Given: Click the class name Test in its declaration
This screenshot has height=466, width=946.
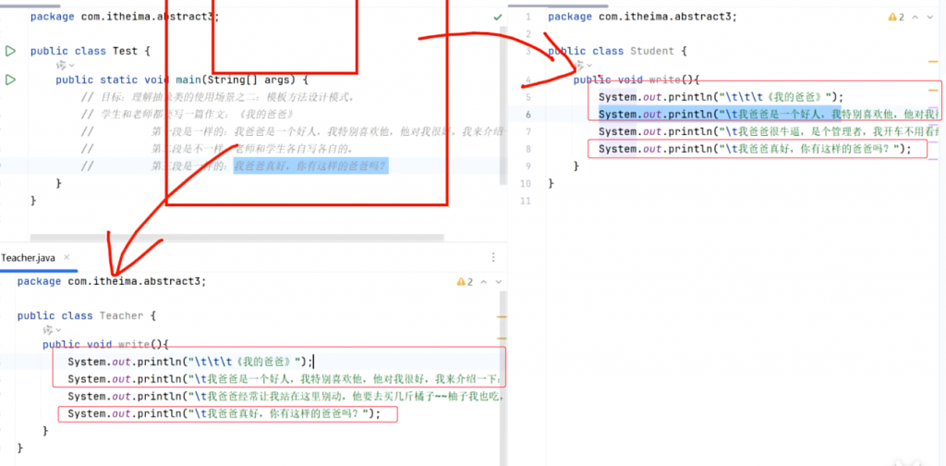Looking at the screenshot, I should (126, 51).
